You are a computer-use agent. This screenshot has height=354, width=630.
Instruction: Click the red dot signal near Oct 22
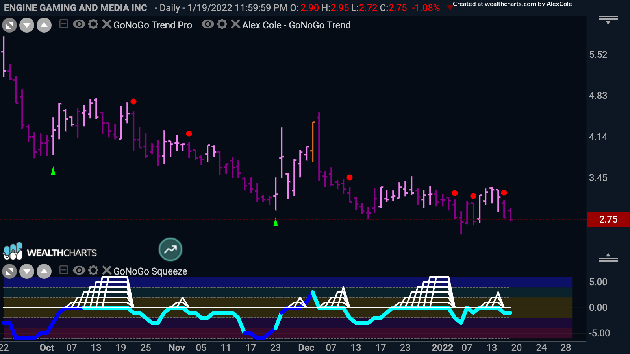coord(133,101)
